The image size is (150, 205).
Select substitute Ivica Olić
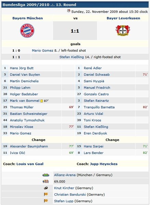click(17, 153)
